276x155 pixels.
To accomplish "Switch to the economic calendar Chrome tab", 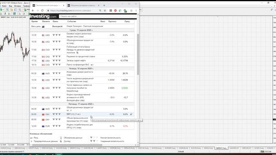I will click(x=48, y=6).
